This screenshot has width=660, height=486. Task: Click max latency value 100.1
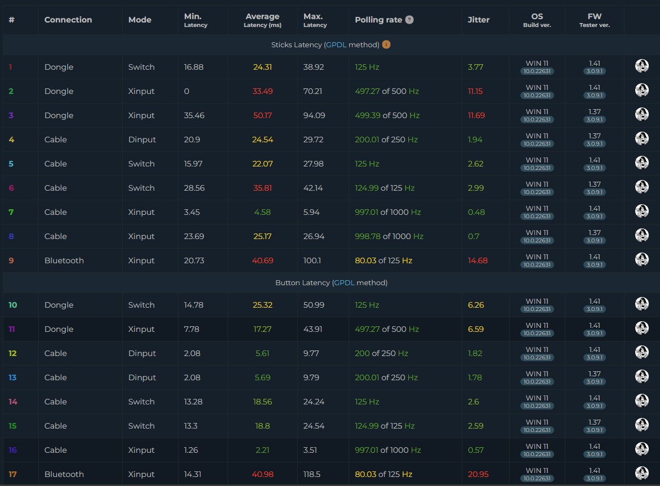(x=312, y=260)
